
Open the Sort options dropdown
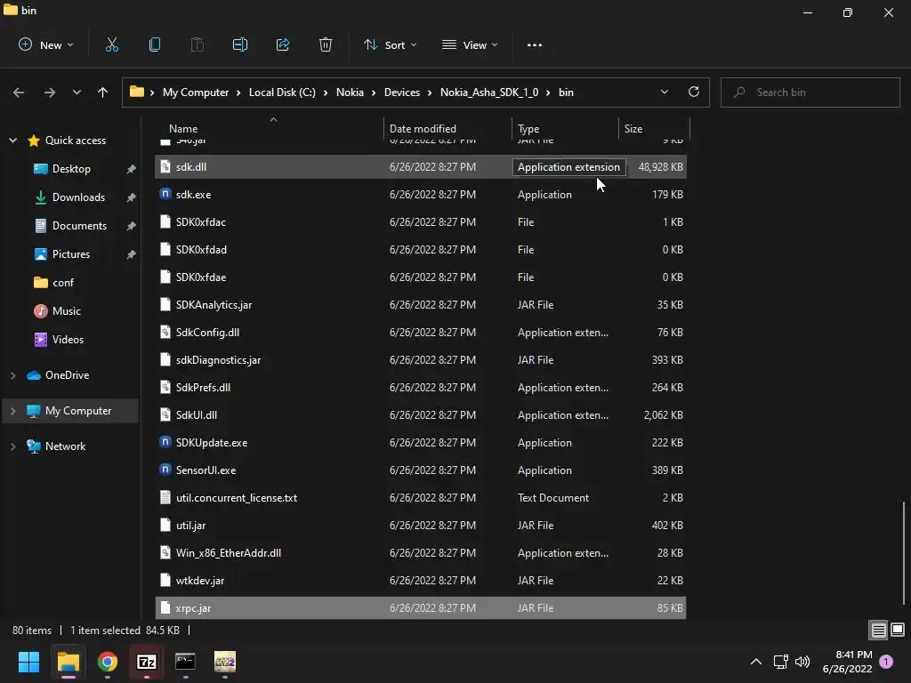pyautogui.click(x=390, y=44)
